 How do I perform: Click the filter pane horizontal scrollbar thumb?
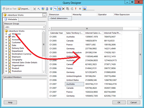pos(87,29)
